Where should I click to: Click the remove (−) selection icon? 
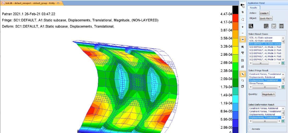[243, 33]
